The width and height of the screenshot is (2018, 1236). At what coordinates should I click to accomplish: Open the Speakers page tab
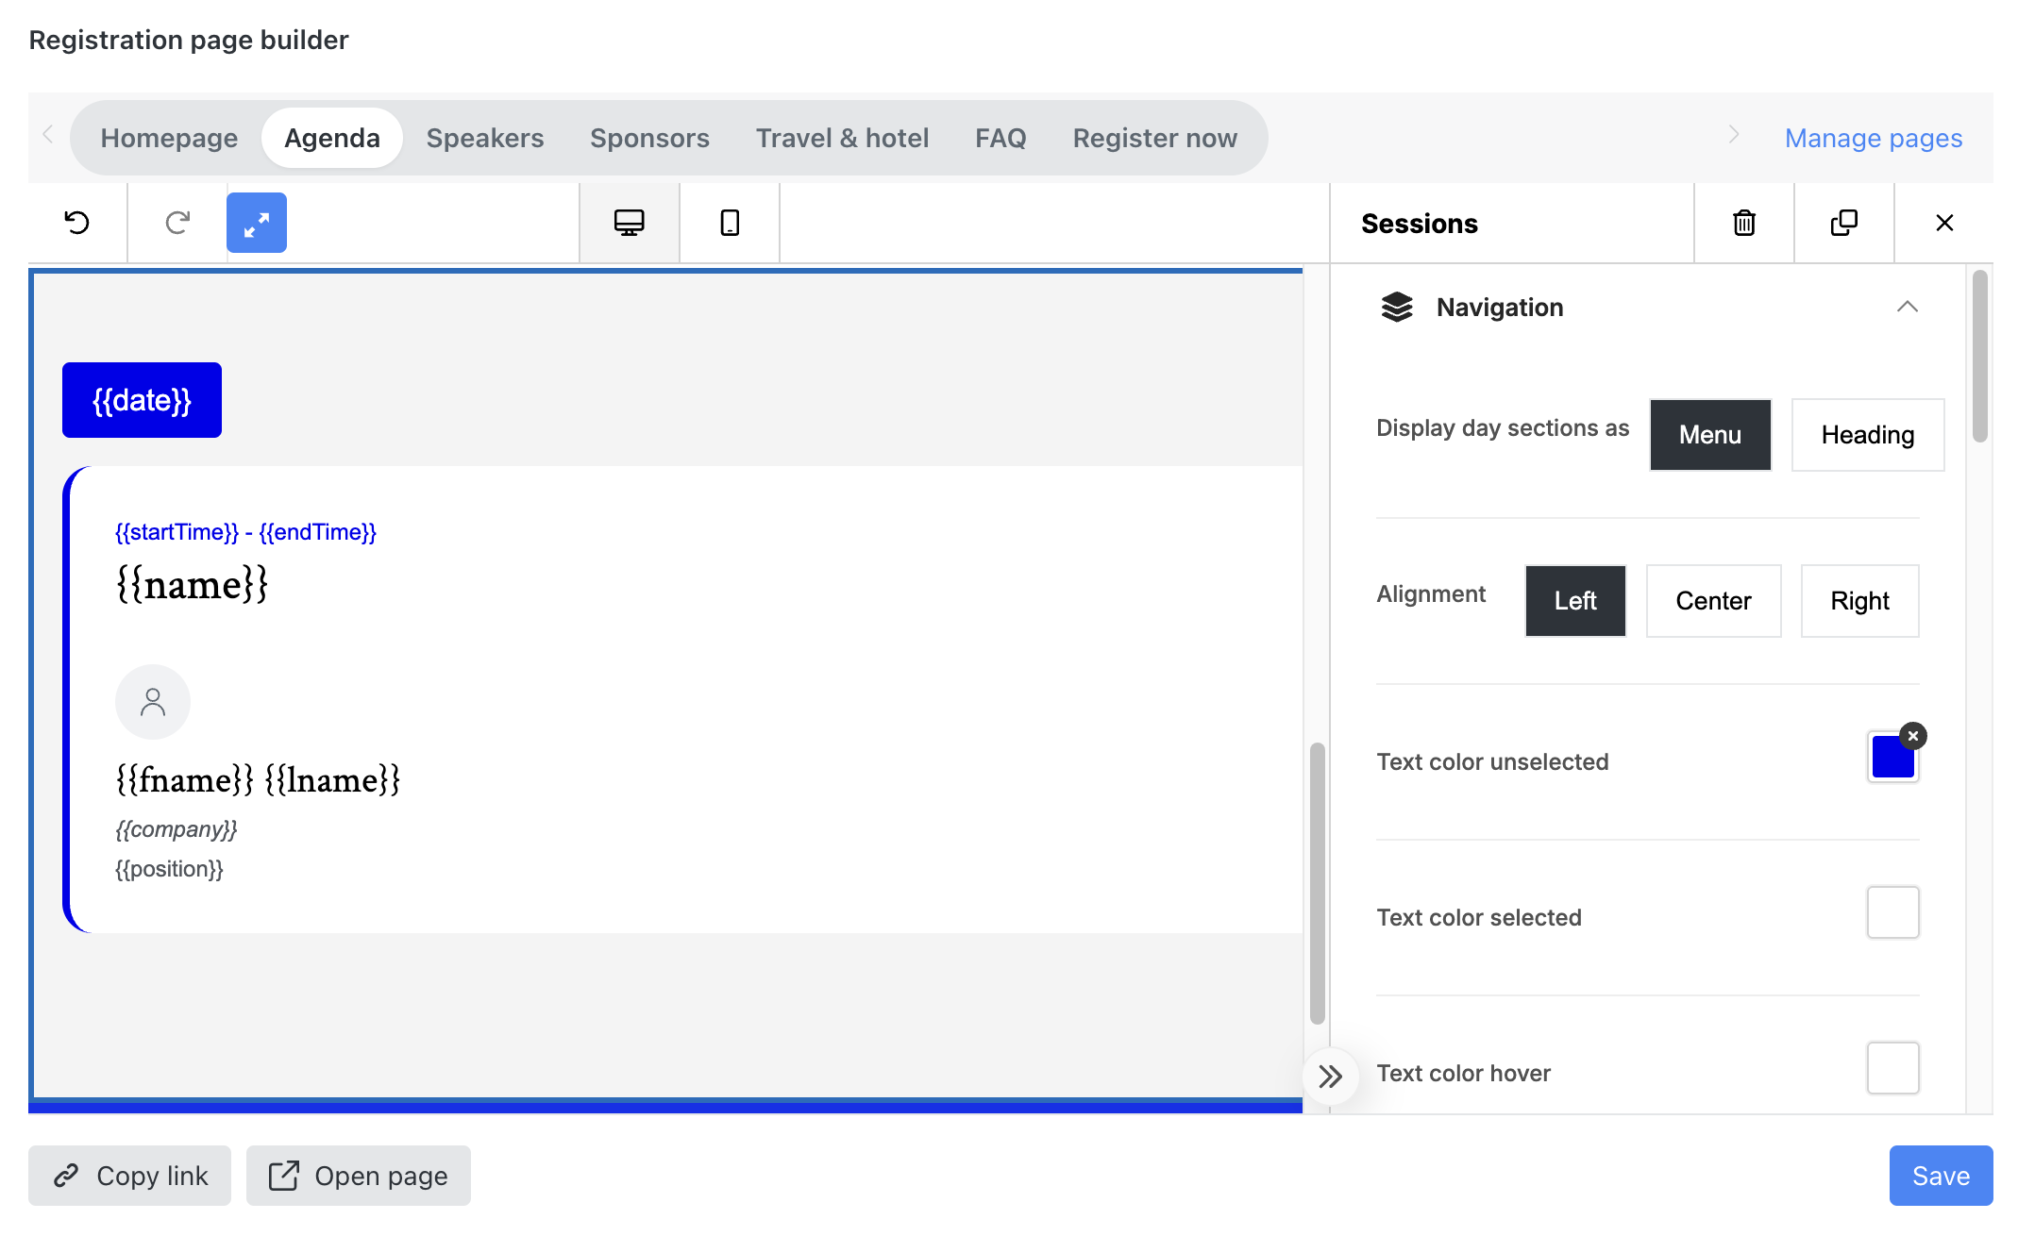[485, 138]
